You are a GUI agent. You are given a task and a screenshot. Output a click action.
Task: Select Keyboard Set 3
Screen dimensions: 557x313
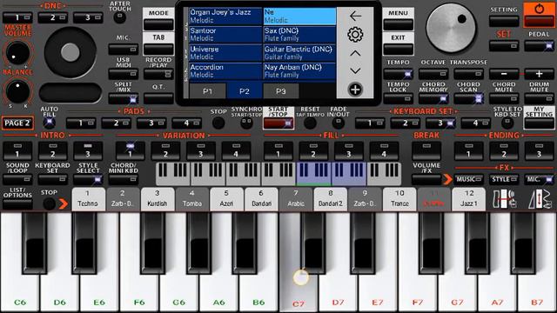coord(440,123)
